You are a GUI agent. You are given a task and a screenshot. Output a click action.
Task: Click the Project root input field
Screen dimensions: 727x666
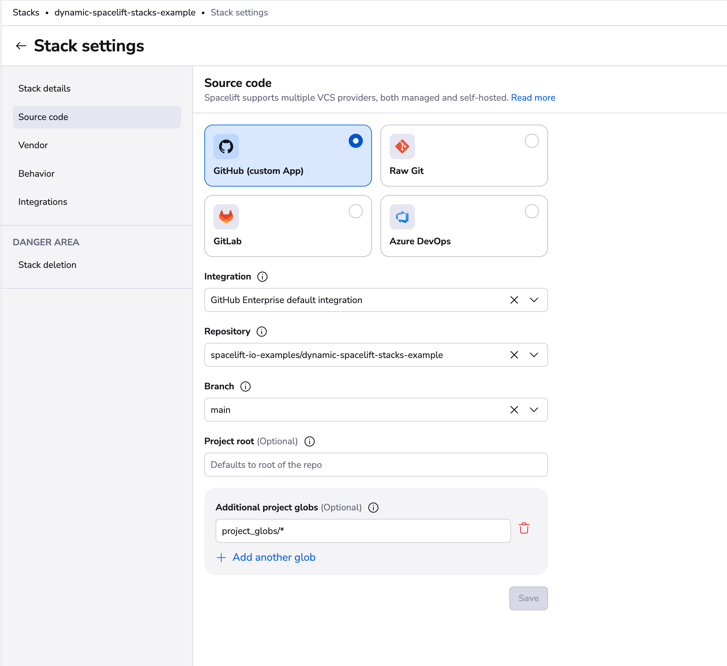(x=376, y=465)
